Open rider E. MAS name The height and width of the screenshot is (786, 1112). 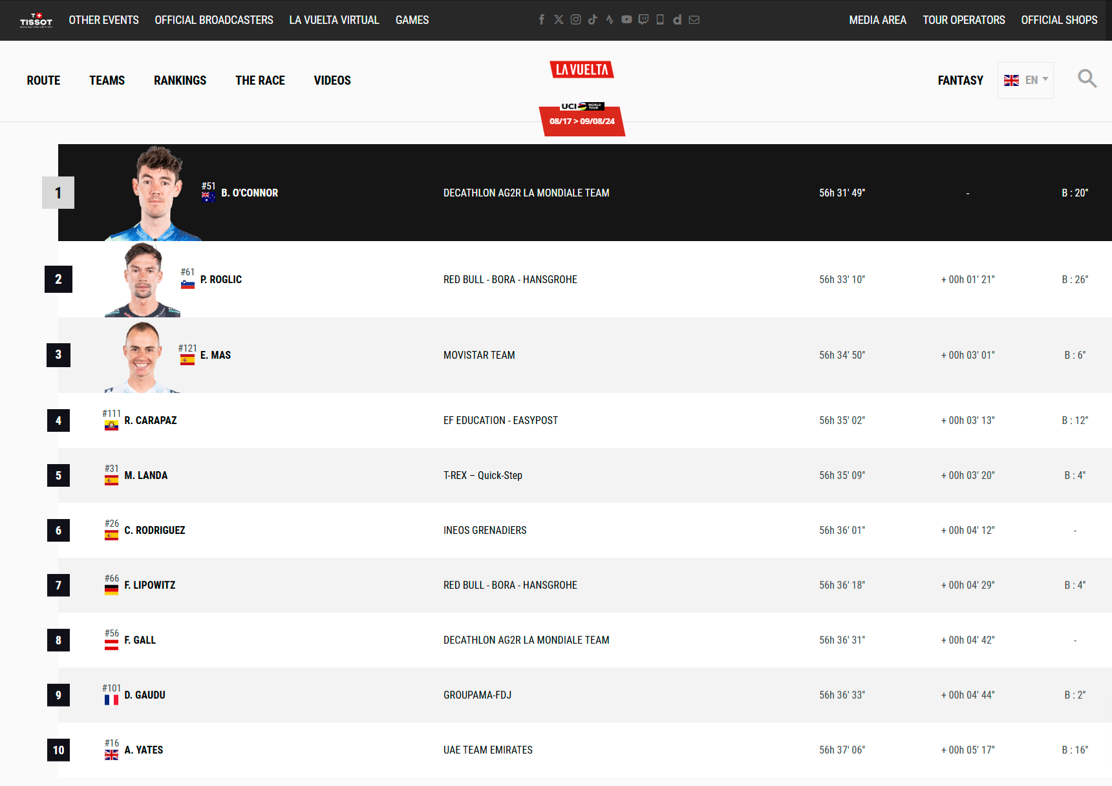[x=215, y=355]
